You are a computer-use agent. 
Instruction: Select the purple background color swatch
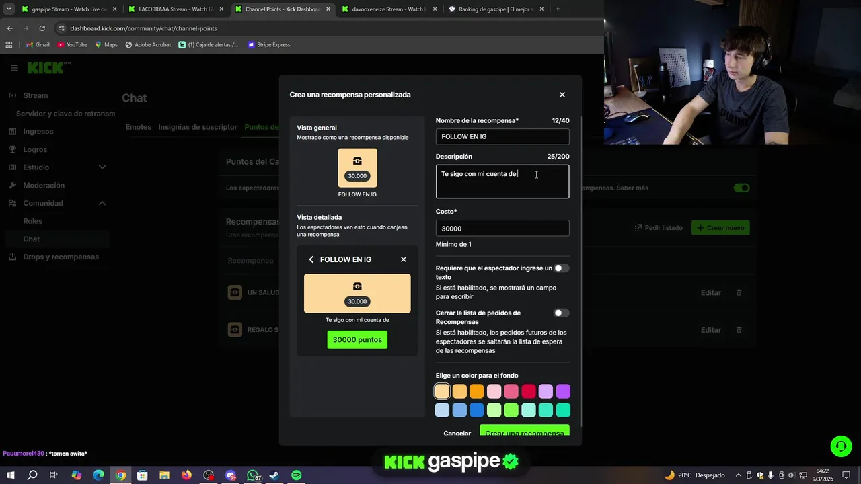[x=563, y=391]
